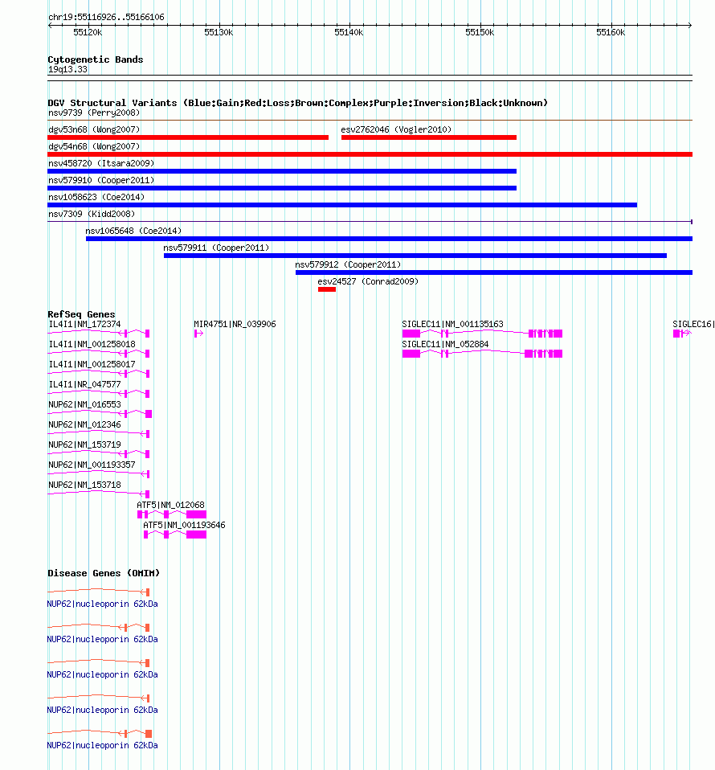Viewport: 715px width, 770px height.
Task: Click the 55120k ruler tick label
Action: (x=88, y=32)
